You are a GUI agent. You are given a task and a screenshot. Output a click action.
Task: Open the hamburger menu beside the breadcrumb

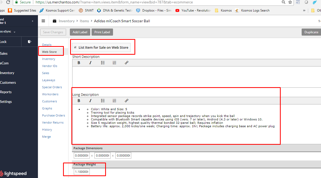click(43, 21)
